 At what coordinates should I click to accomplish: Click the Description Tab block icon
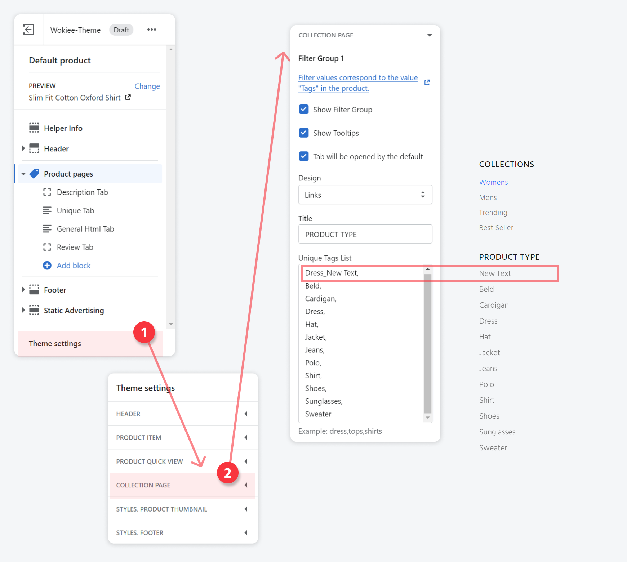point(47,192)
